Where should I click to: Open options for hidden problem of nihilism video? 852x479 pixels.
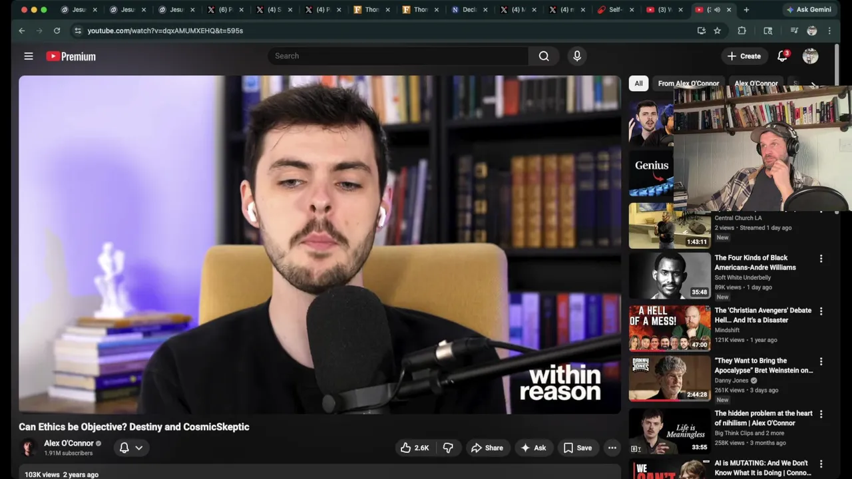pos(821,414)
